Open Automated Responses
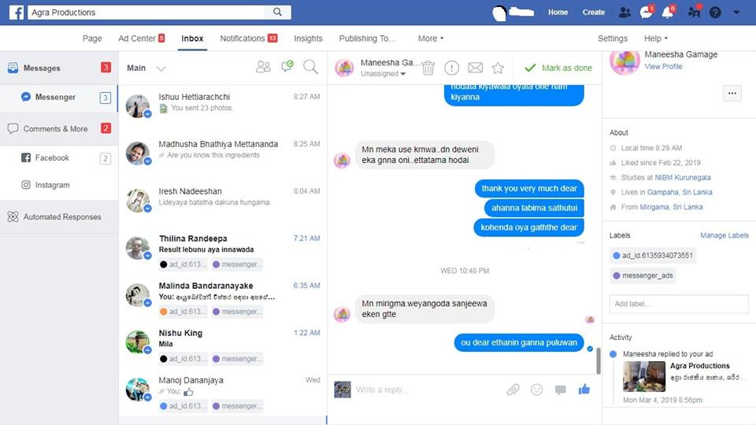Screen dimensions: 756x425 pos(59,217)
